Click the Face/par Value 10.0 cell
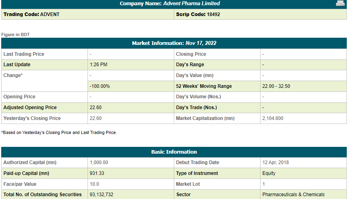Viewport: 348px width, 199px height. [131, 184]
